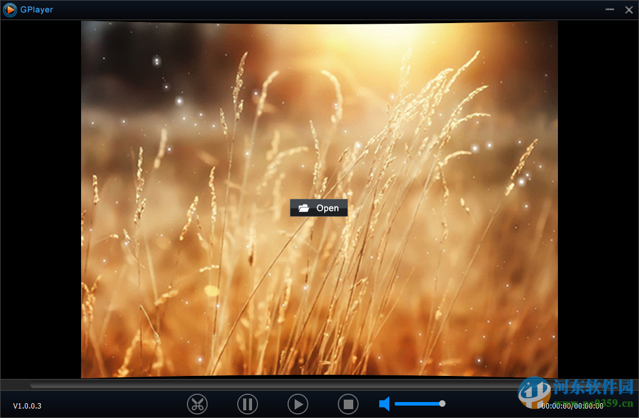Viewport: 639px width, 418px height.
Task: Click the circular stop icon
Action: 348,404
